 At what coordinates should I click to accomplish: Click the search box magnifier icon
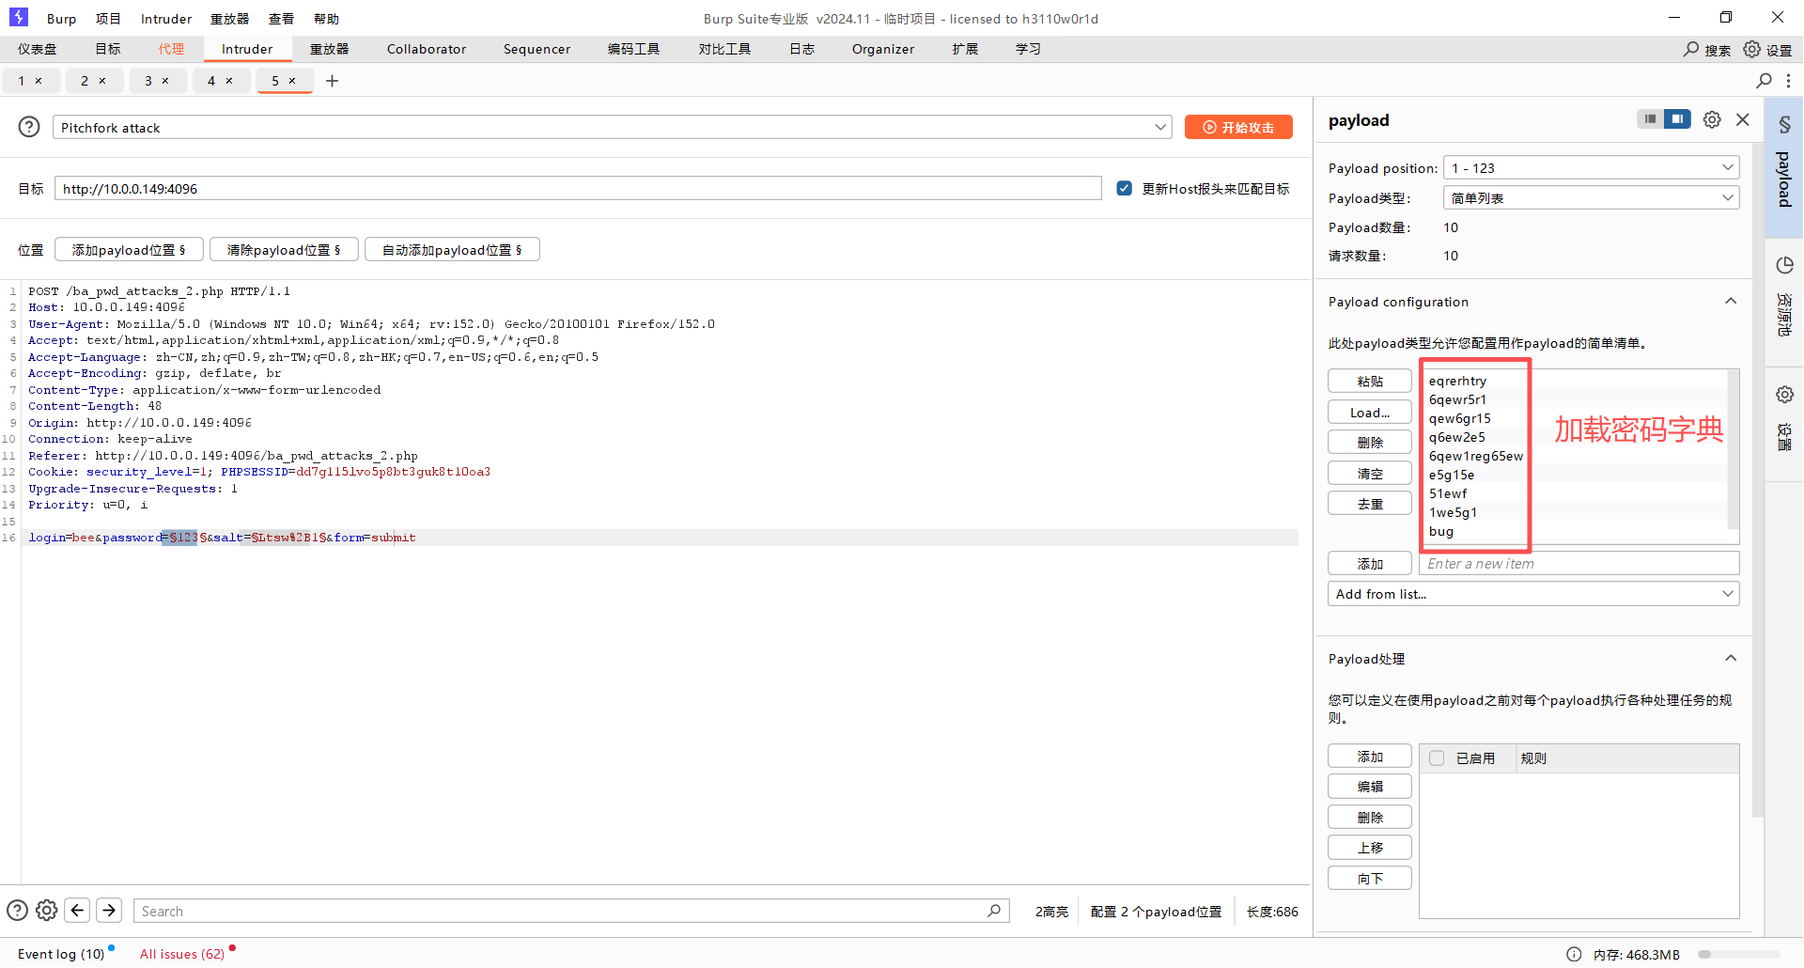994,911
